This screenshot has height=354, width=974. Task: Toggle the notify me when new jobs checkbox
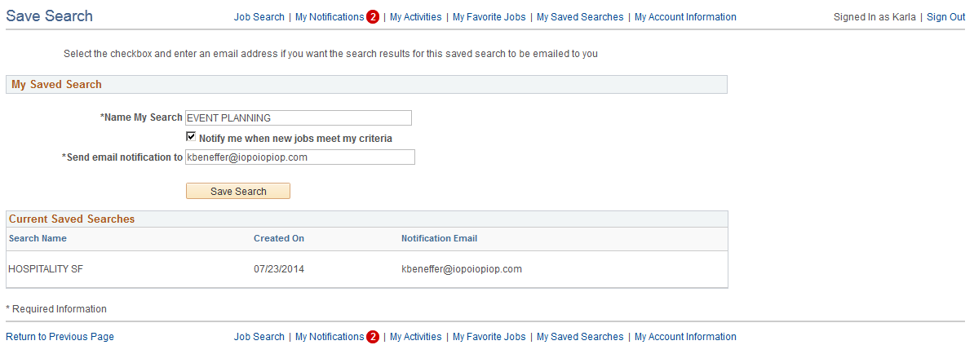[191, 137]
